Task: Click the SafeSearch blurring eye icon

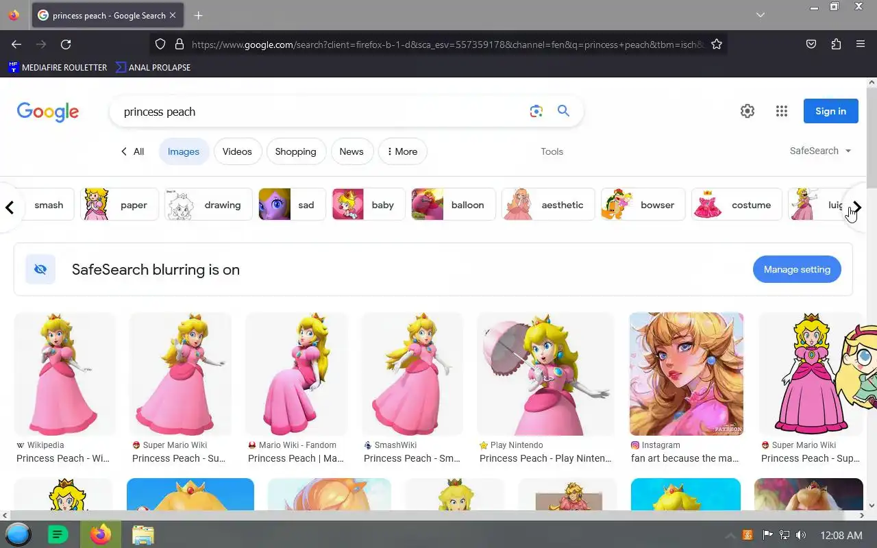Action: (40, 269)
